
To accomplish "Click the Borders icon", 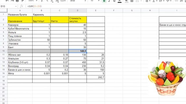I will (132, 1).
